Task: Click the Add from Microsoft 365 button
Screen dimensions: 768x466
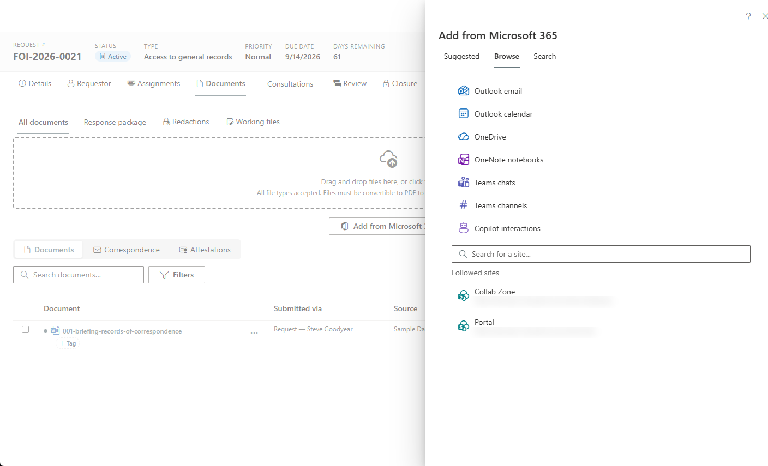Action: (377, 226)
